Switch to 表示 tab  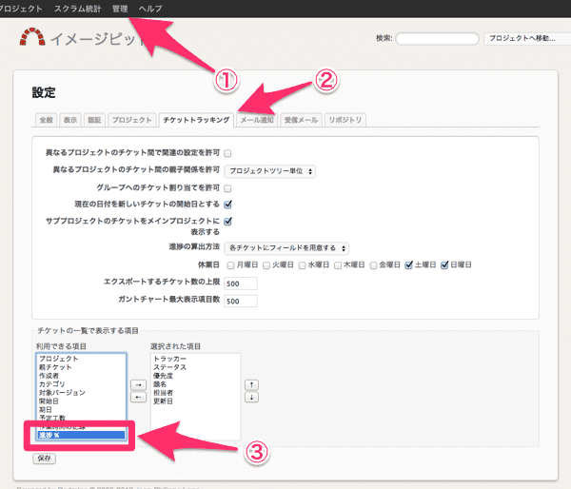(70, 120)
